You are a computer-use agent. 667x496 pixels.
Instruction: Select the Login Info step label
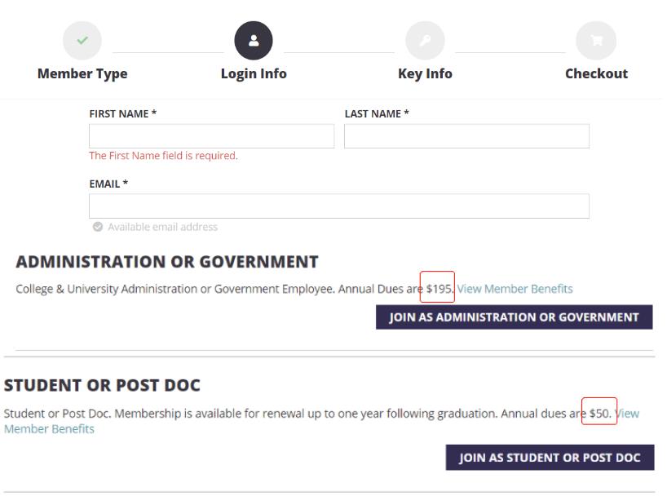point(254,73)
